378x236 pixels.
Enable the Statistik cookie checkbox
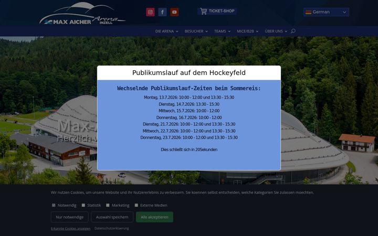83,205
